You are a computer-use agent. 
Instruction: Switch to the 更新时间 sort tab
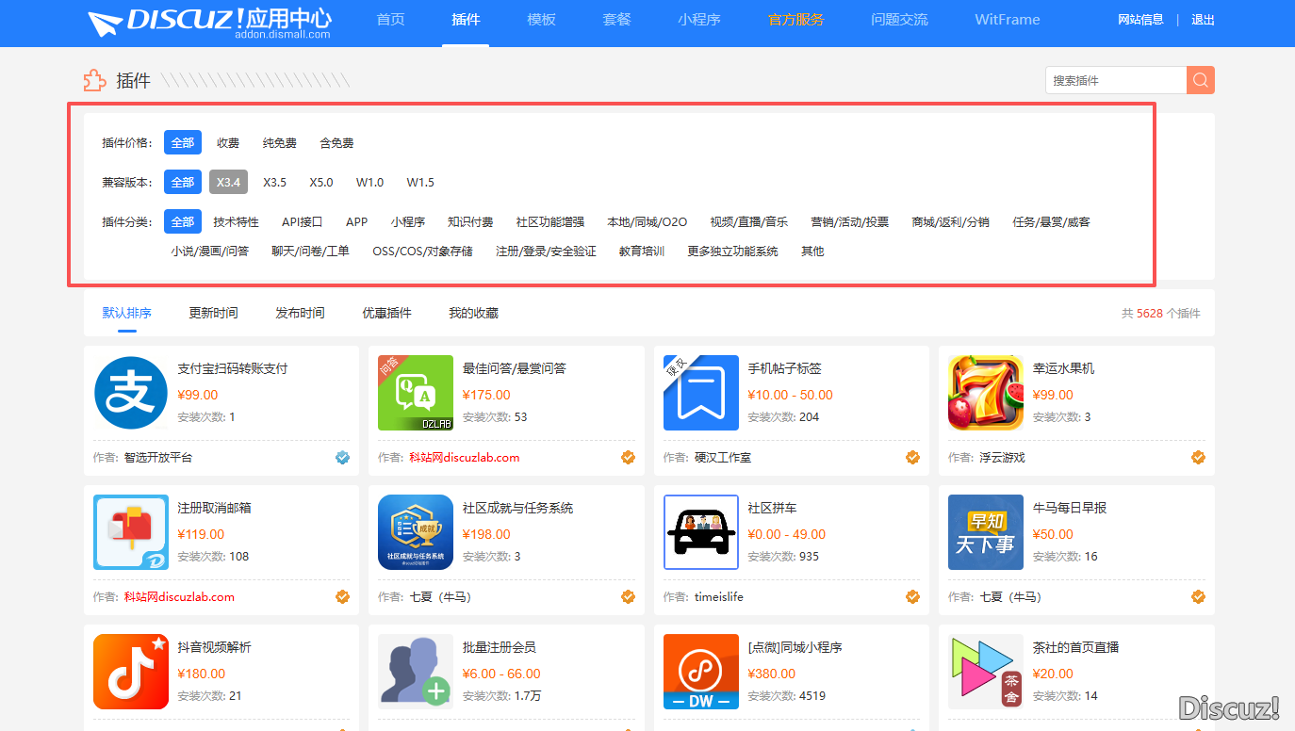tap(213, 313)
